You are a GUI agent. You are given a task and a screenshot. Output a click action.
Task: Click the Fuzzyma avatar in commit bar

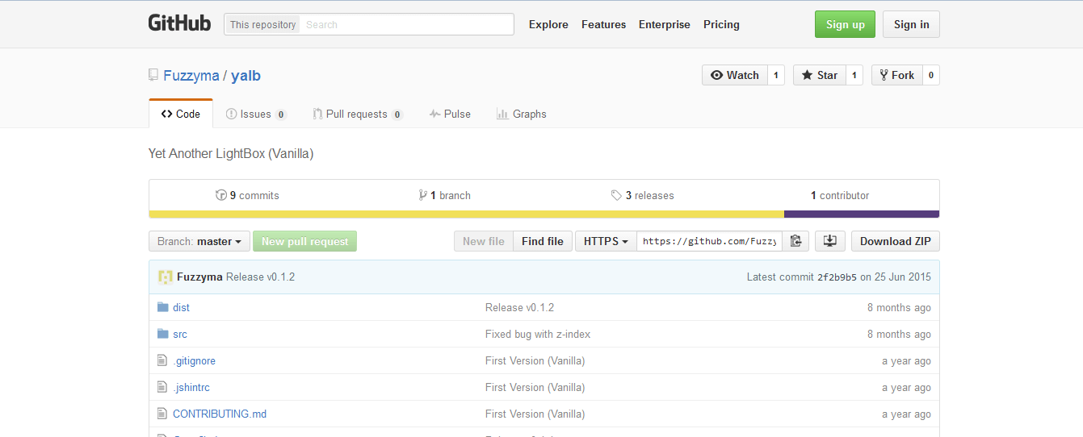[x=165, y=277]
